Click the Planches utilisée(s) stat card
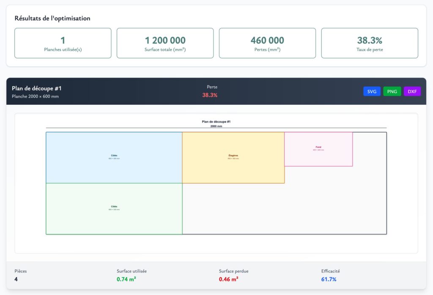The image size is (433, 295). (x=63, y=43)
